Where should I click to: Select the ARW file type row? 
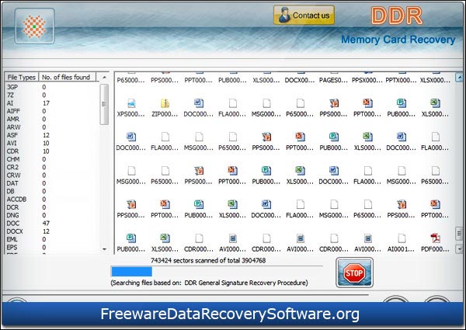52,127
